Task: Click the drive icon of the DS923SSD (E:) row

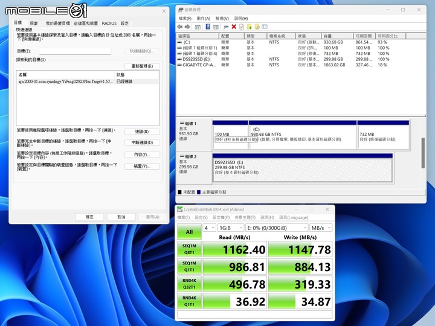Action: (x=179, y=59)
